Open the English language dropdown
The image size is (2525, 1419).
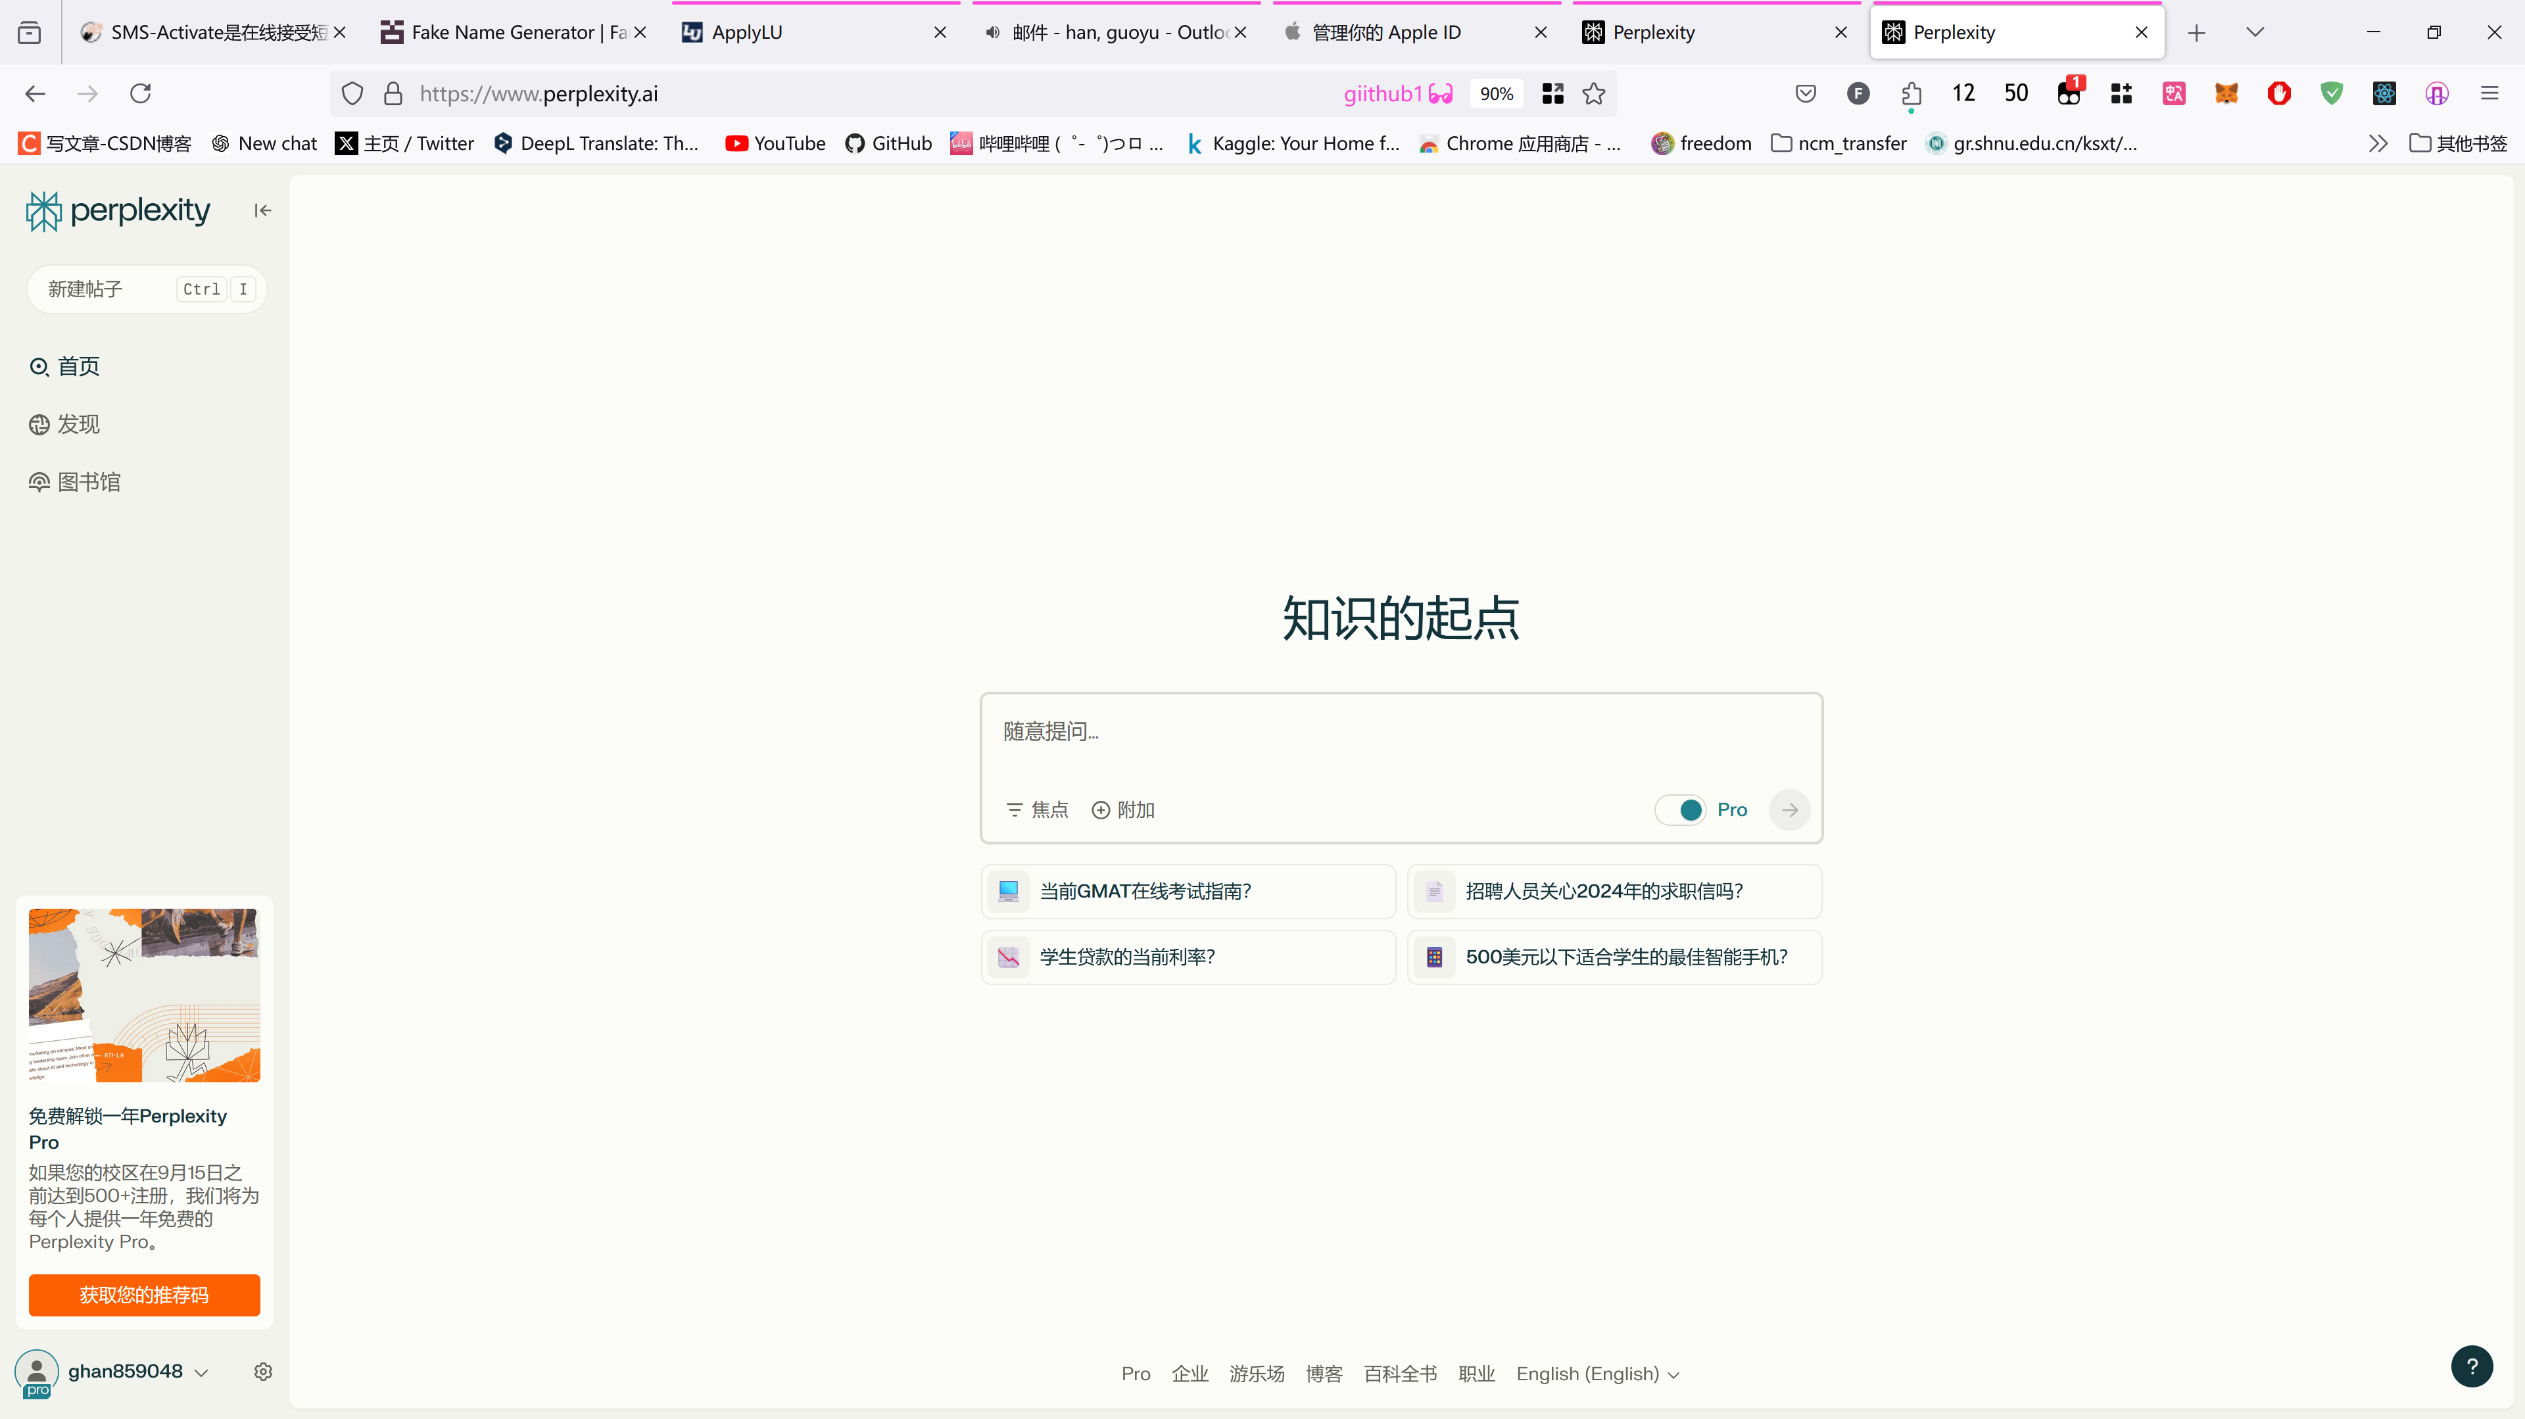pos(1597,1374)
